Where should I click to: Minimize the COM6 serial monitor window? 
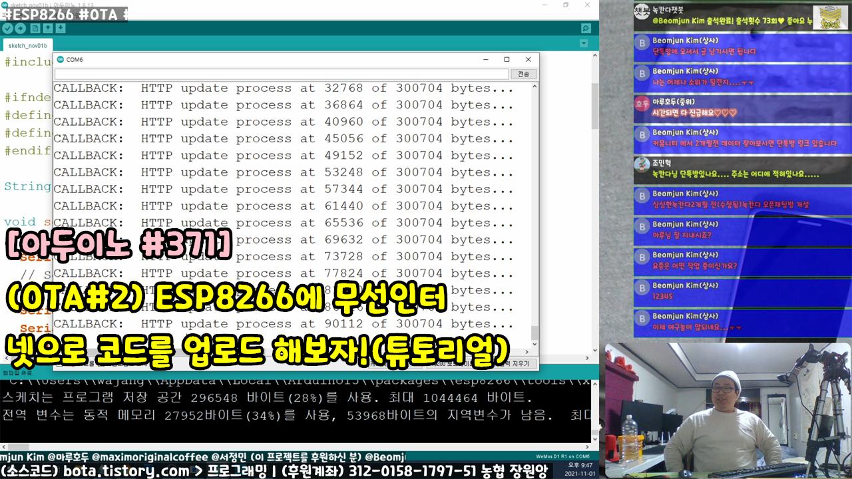(485, 59)
